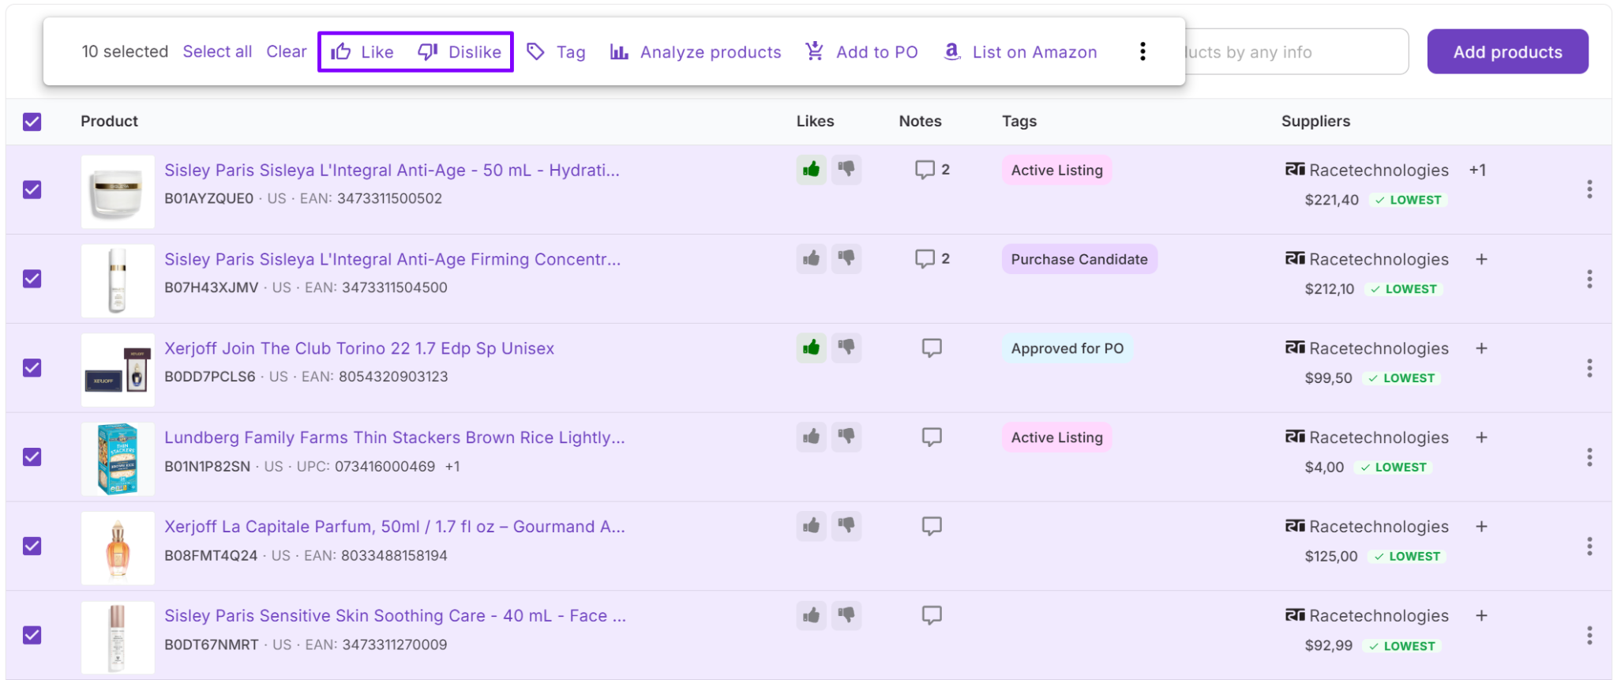Add a note to Lundberg Thin Stackers
The image size is (1617, 680).
click(932, 438)
